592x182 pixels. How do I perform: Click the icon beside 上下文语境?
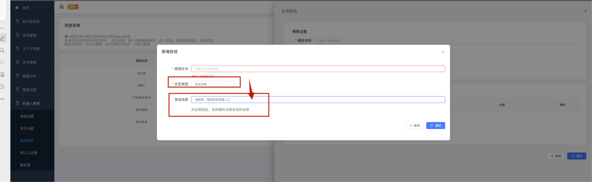pyautogui.click(x=17, y=49)
